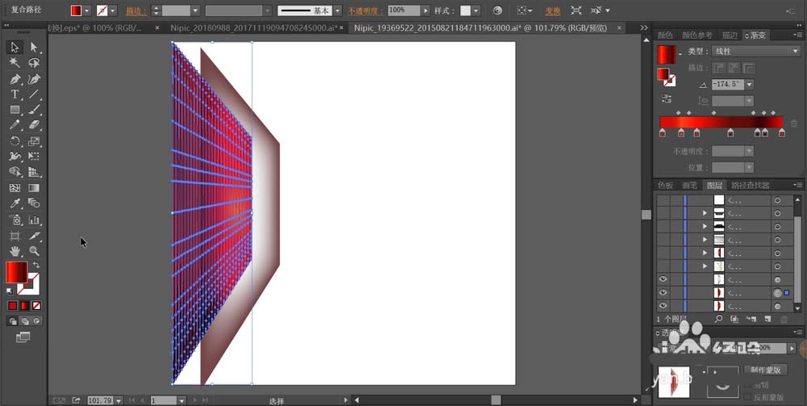Select the Pencil tool
This screenshot has width=807, height=406.
[x=15, y=125]
